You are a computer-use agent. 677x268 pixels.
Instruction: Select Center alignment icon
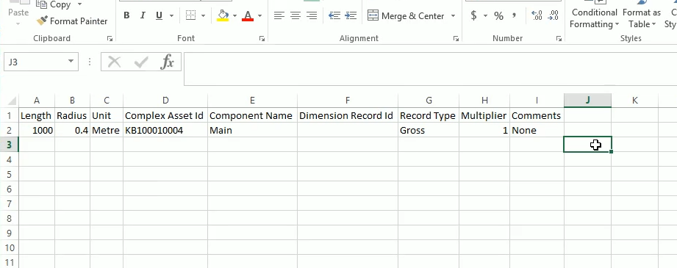pyautogui.click(x=295, y=16)
